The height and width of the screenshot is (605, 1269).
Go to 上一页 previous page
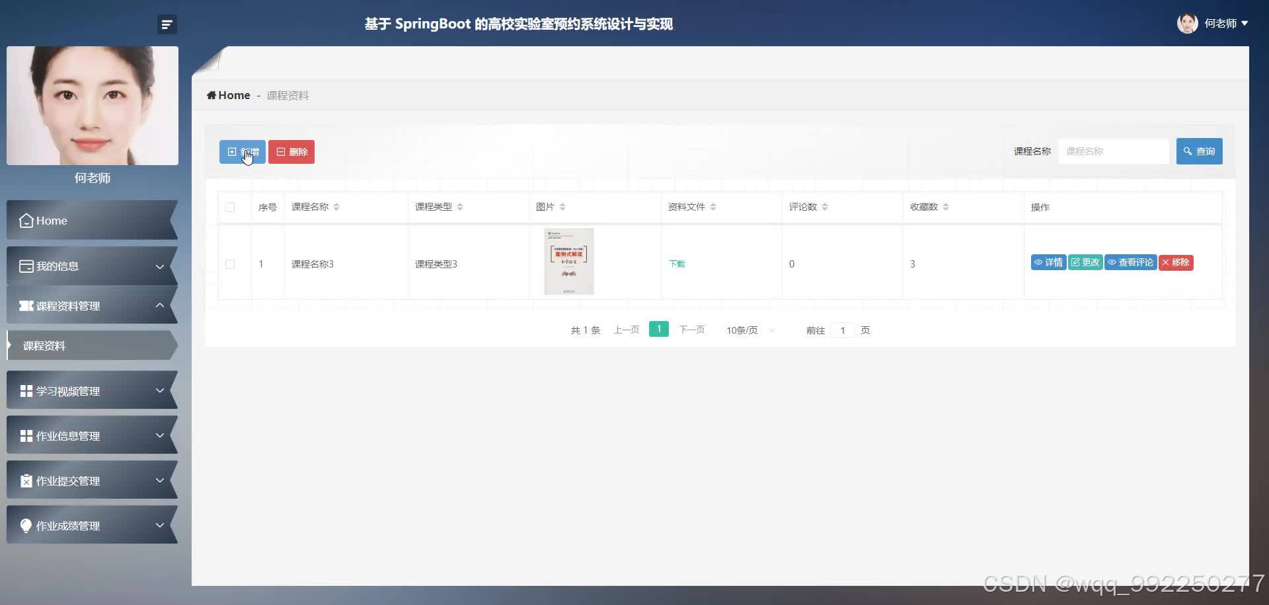(626, 330)
